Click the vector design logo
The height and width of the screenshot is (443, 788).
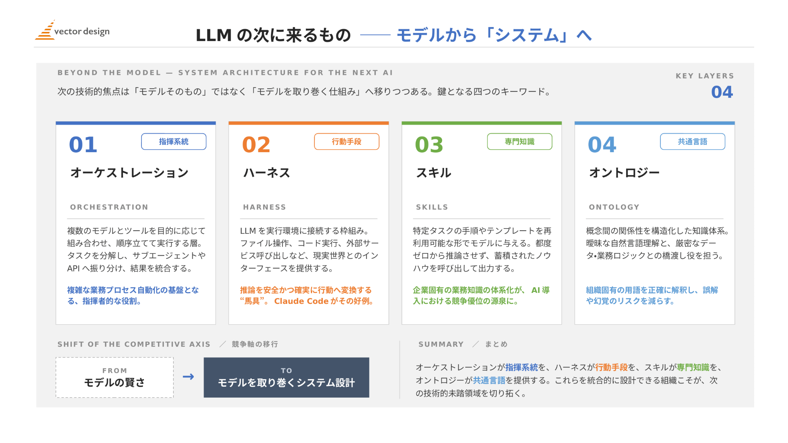tap(72, 30)
